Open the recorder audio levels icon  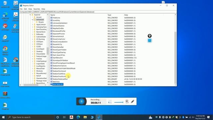[110, 101]
